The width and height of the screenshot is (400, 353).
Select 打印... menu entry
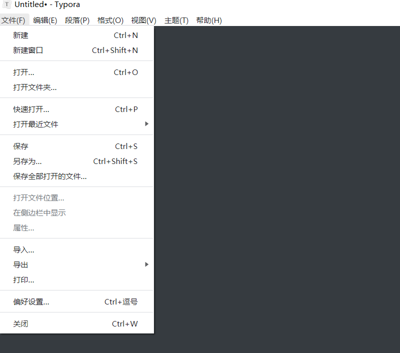coord(77,280)
